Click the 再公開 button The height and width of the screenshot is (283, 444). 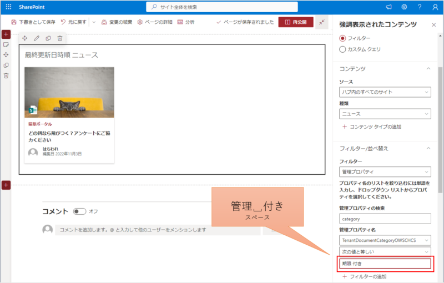(295, 22)
